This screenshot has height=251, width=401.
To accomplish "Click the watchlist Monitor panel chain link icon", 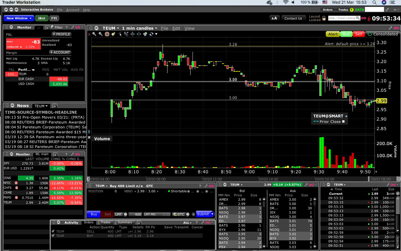I will [77, 154].
